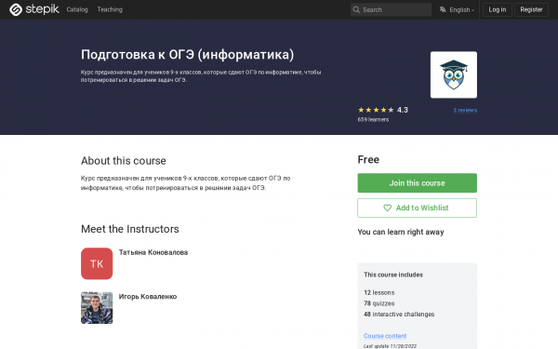Click the 78 quizzes entry

click(379, 303)
